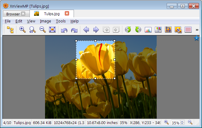Click status bar zoom out magnifier
The height and width of the screenshot is (128, 202).
click(190, 122)
